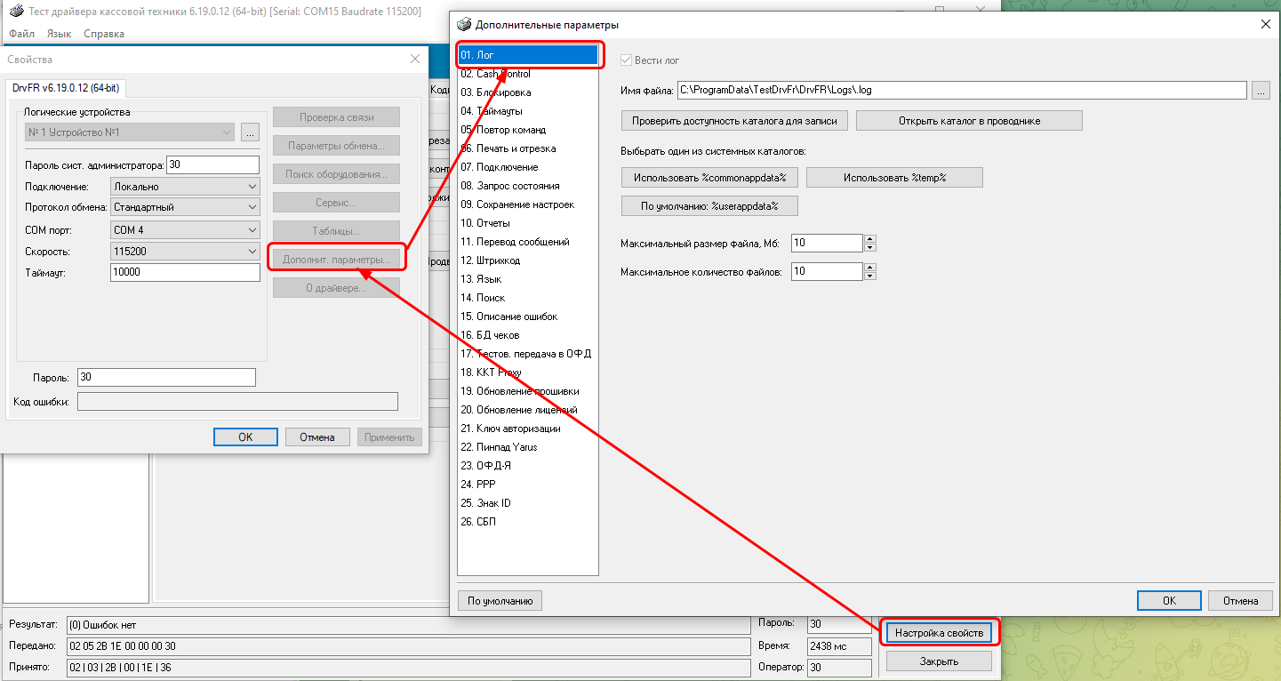Click the Настройка свойств button
Screen dimensions: 1281x681
click(939, 633)
